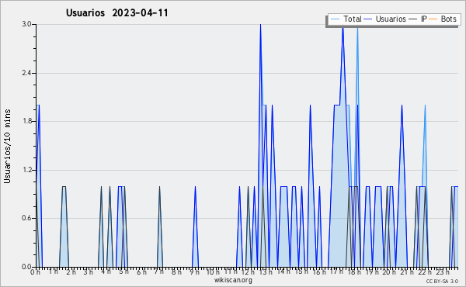Click the chart title 'Usuarios 2023-04-11'
This screenshot has height=287, width=466.
pos(116,13)
